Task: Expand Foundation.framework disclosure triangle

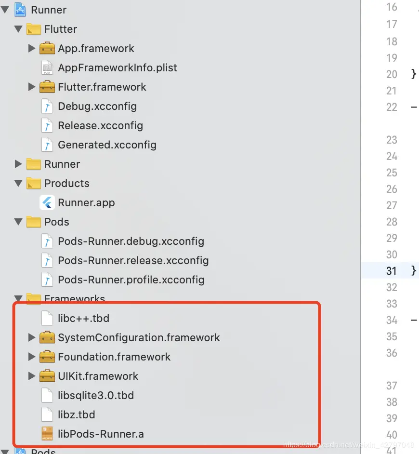Action: [31, 357]
